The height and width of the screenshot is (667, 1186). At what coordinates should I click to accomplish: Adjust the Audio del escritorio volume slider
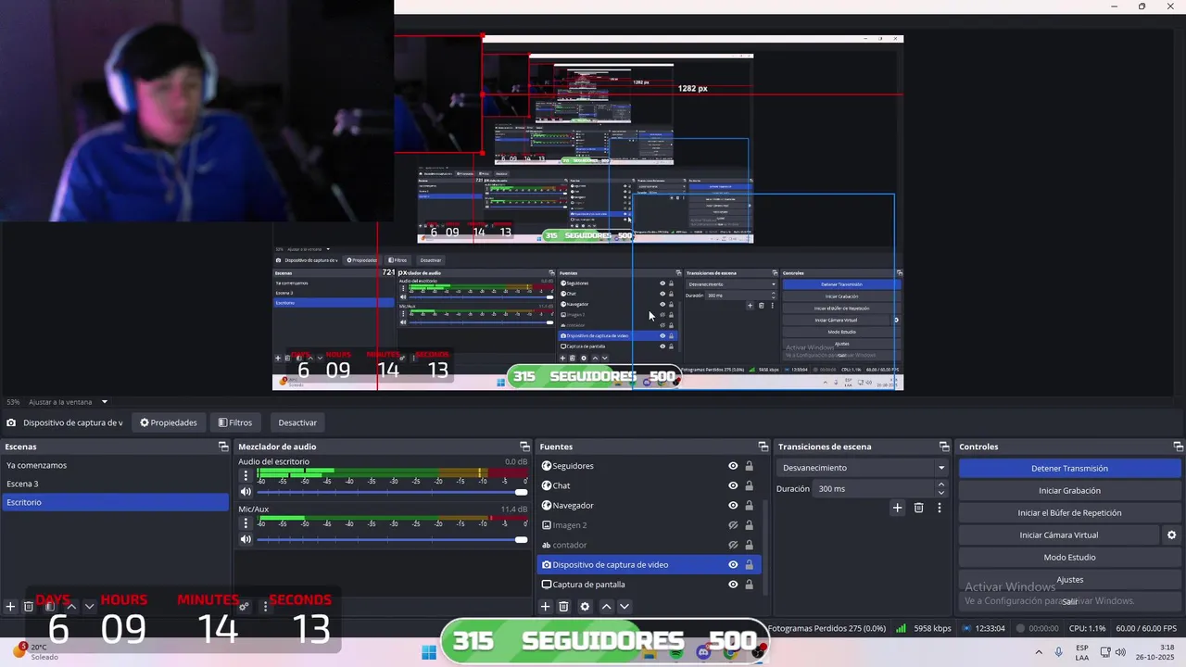[392, 492]
